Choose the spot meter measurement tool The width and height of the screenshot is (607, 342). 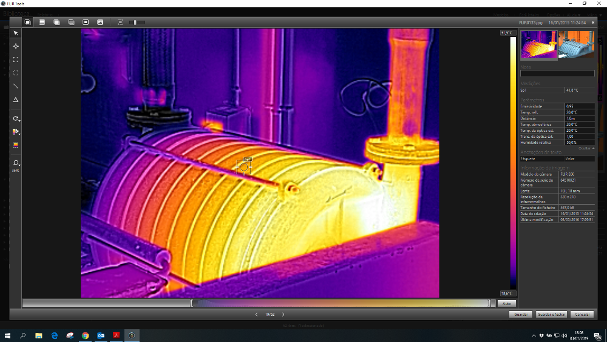(16, 46)
